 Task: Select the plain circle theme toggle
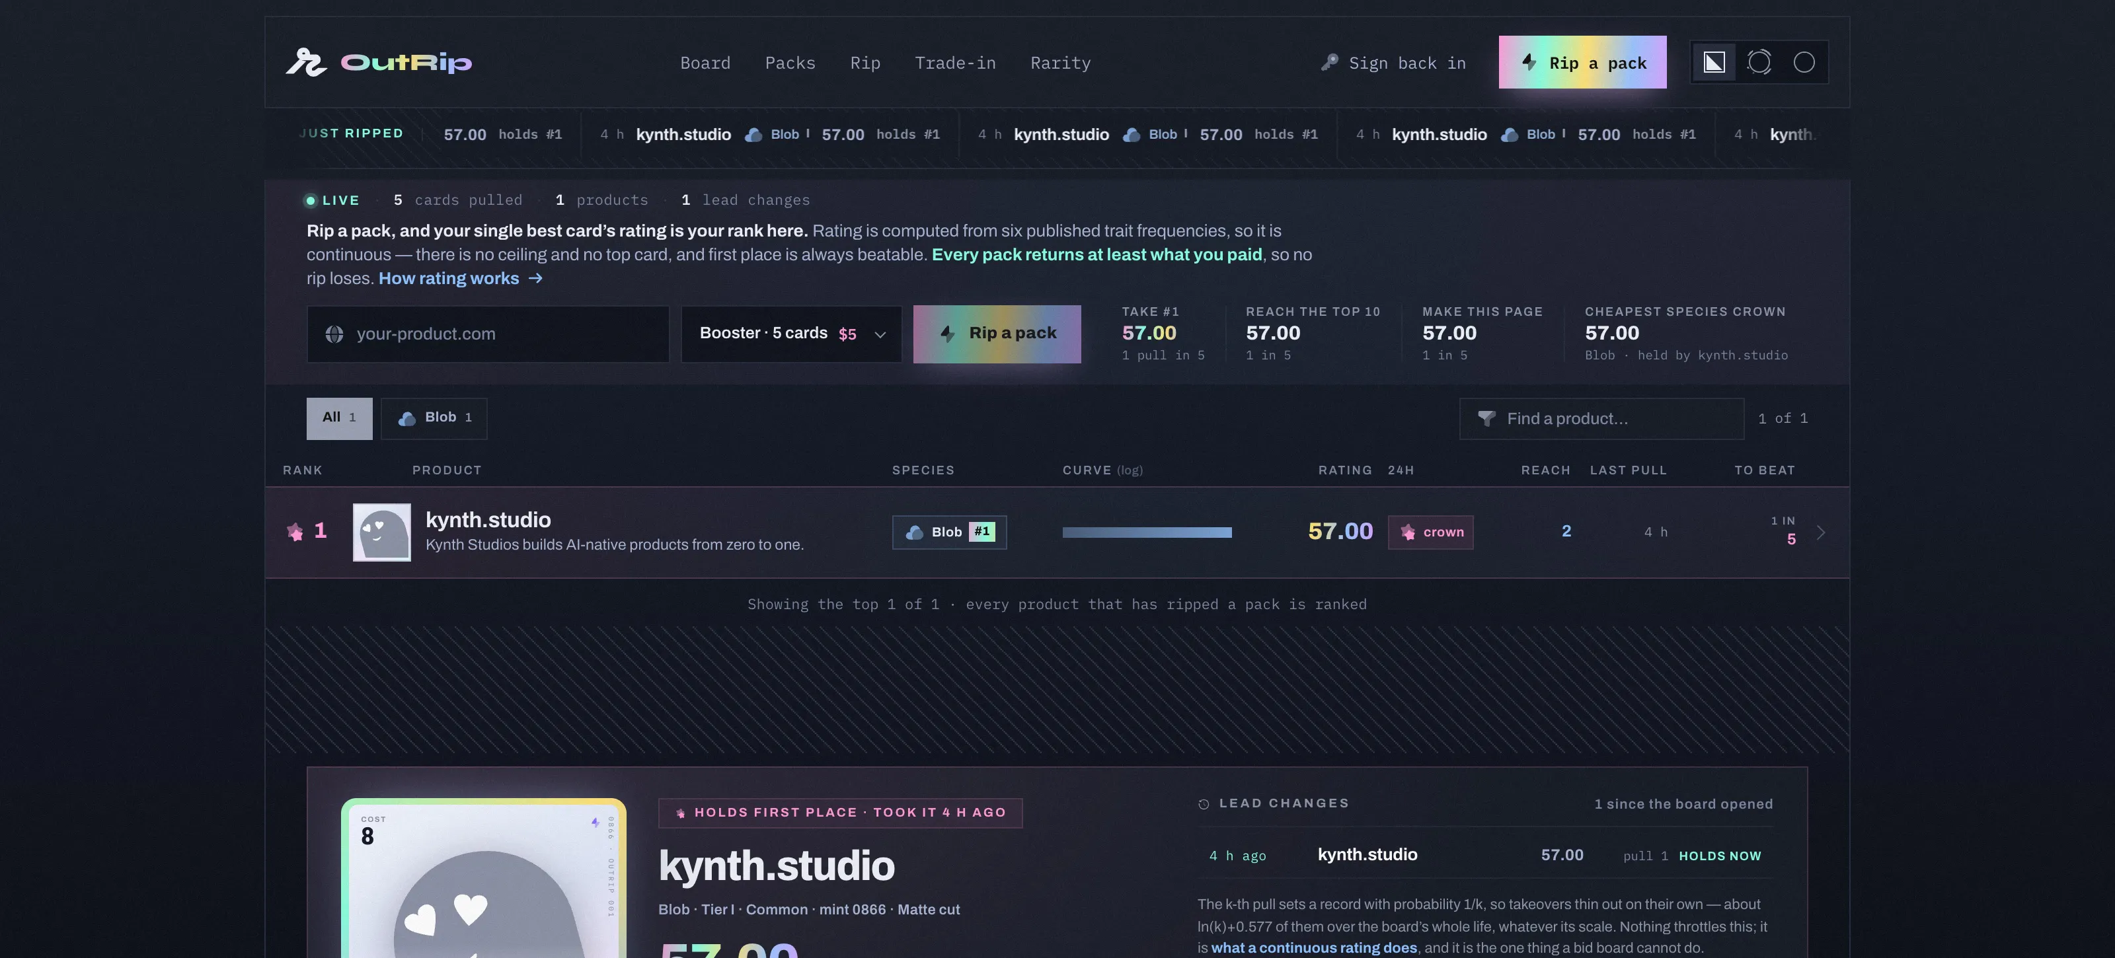[x=1803, y=62]
